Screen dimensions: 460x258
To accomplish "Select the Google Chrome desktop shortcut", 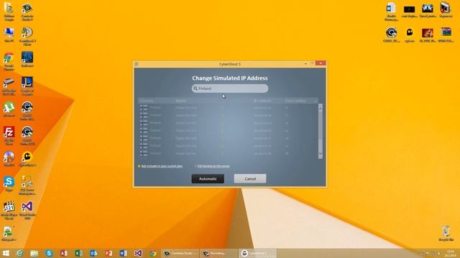I will click(9, 62).
